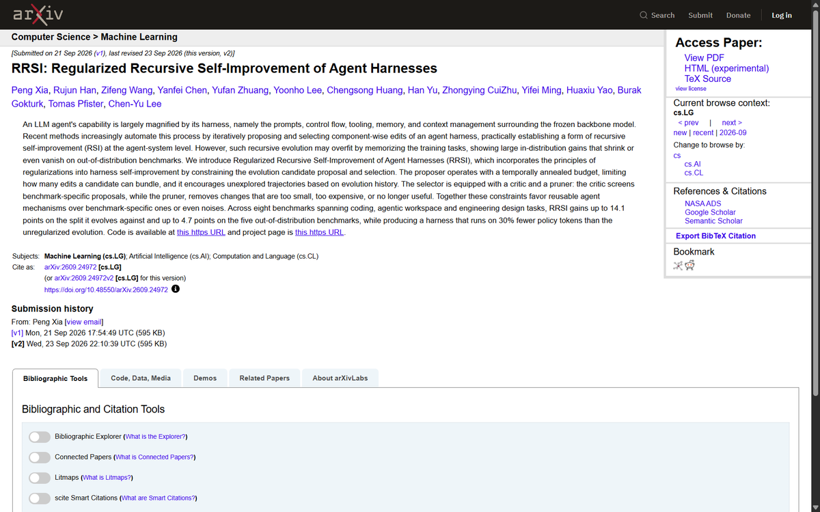Click 'What is Litmaps?' link
This screenshot has height=512, width=820.
(x=107, y=477)
